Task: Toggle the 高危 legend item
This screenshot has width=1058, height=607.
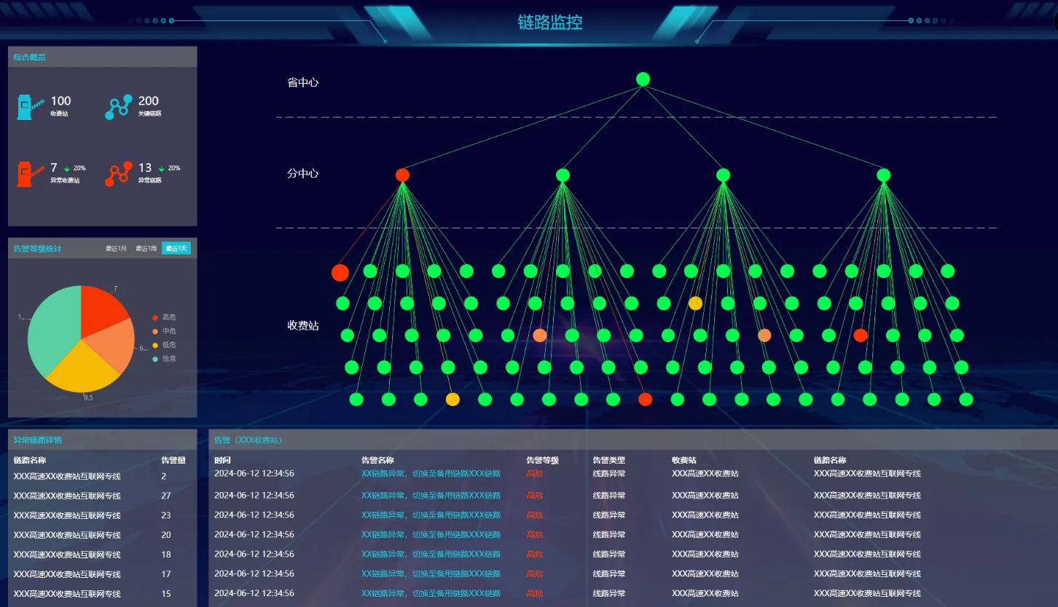Action: tap(164, 317)
